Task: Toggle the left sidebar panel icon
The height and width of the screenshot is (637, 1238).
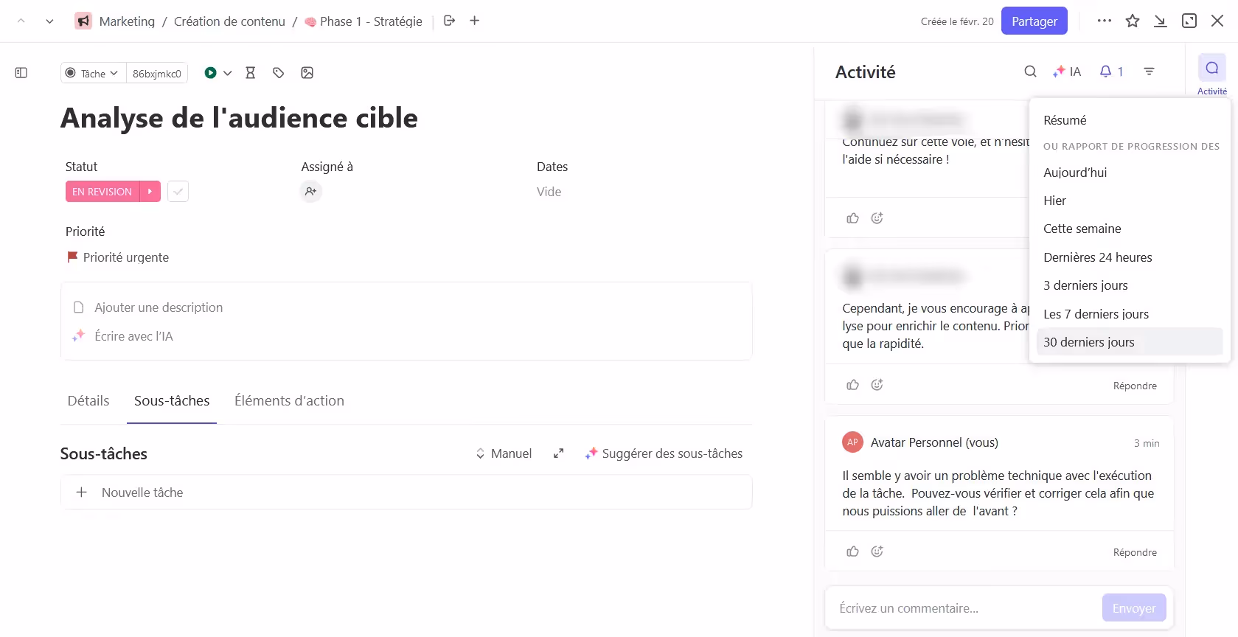Action: click(x=21, y=73)
